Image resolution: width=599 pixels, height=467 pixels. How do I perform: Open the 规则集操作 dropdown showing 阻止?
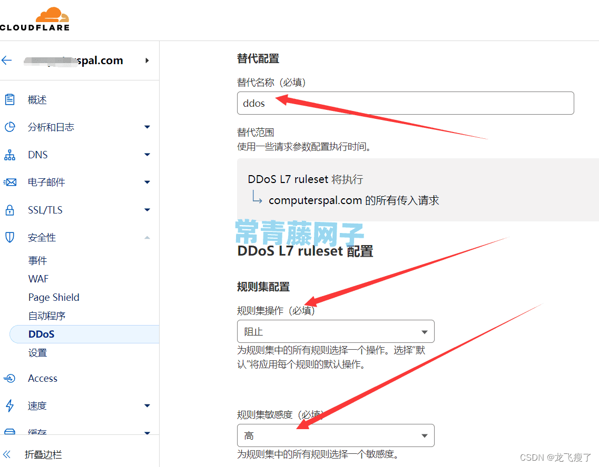(336, 331)
